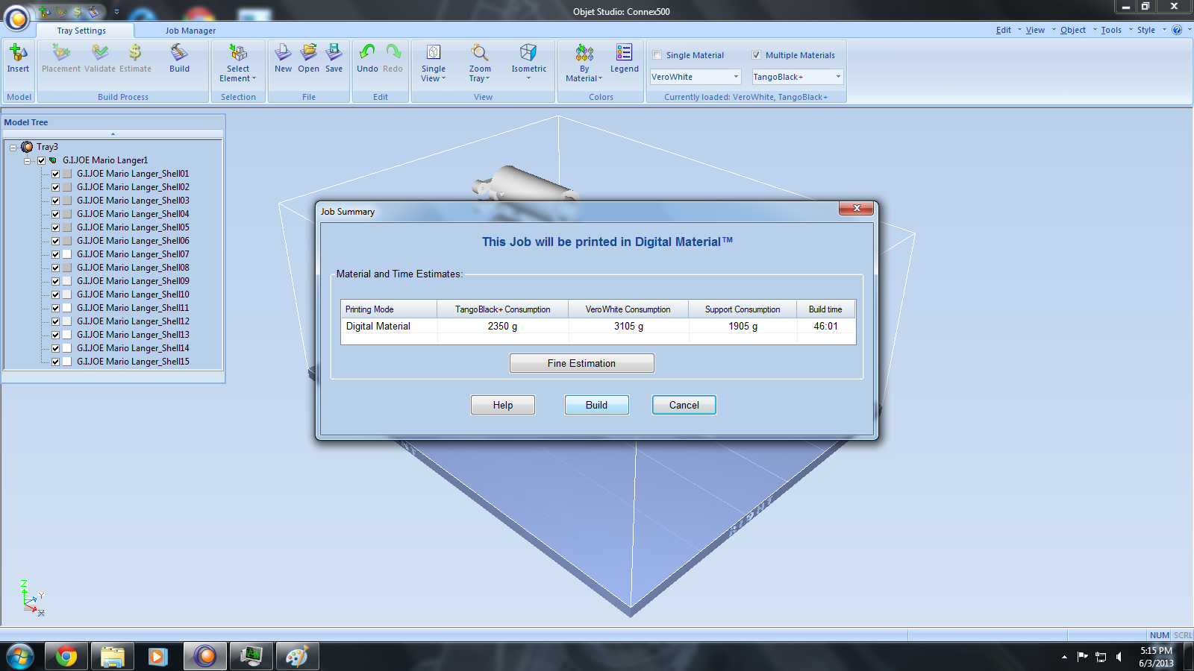Click the Action Center flag icon
The width and height of the screenshot is (1194, 671).
click(1083, 657)
